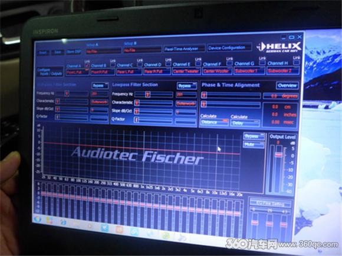Click the lowpass Slope dB/Oct slider handle

click(x=137, y=111)
